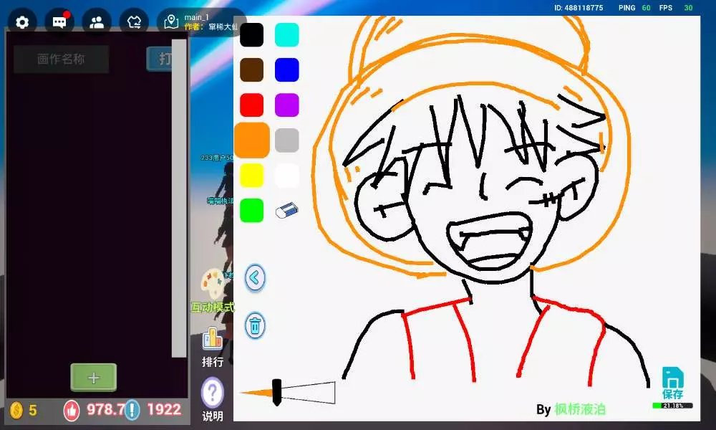The width and height of the screenshot is (716, 430).
Task: Select the eraser tool
Action: 287,211
